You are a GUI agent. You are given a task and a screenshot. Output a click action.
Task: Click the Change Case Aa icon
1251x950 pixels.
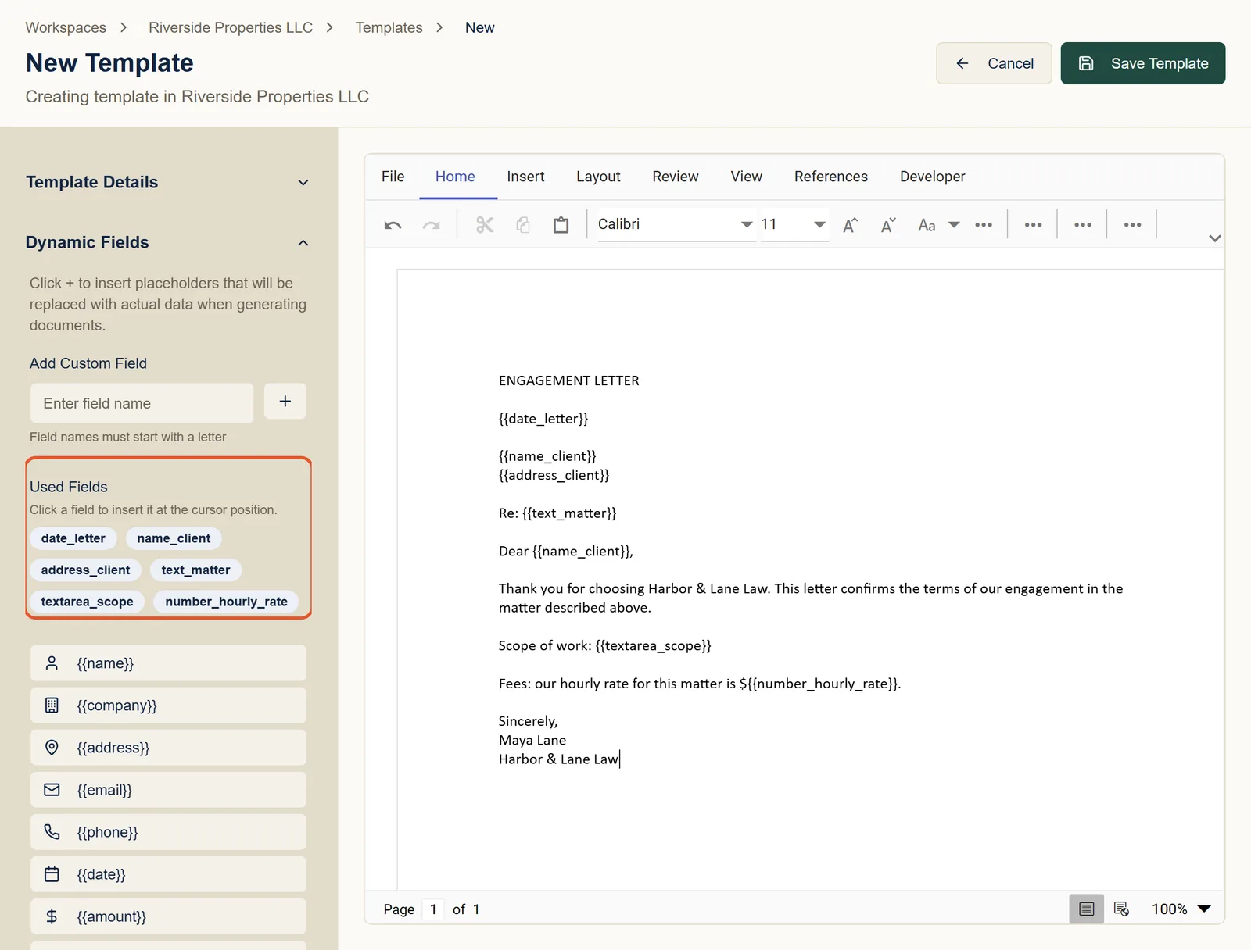(927, 225)
